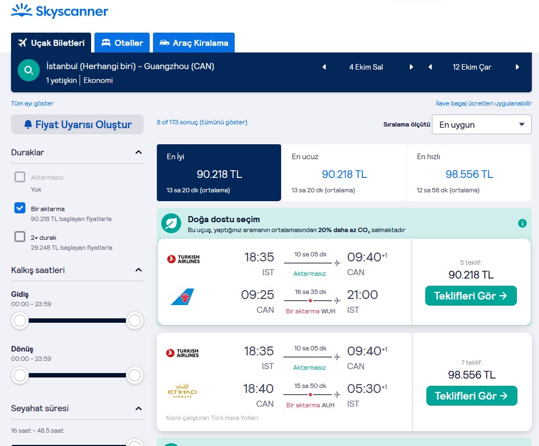Select the En ucuz results tab

coord(344,172)
